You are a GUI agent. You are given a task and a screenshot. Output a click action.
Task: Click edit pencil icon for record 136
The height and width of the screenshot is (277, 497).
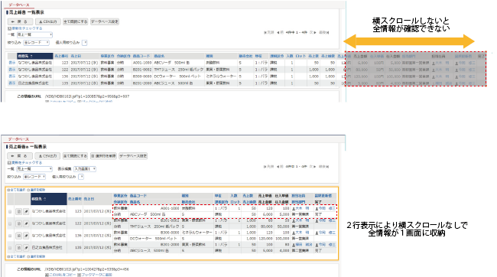coord(26,236)
